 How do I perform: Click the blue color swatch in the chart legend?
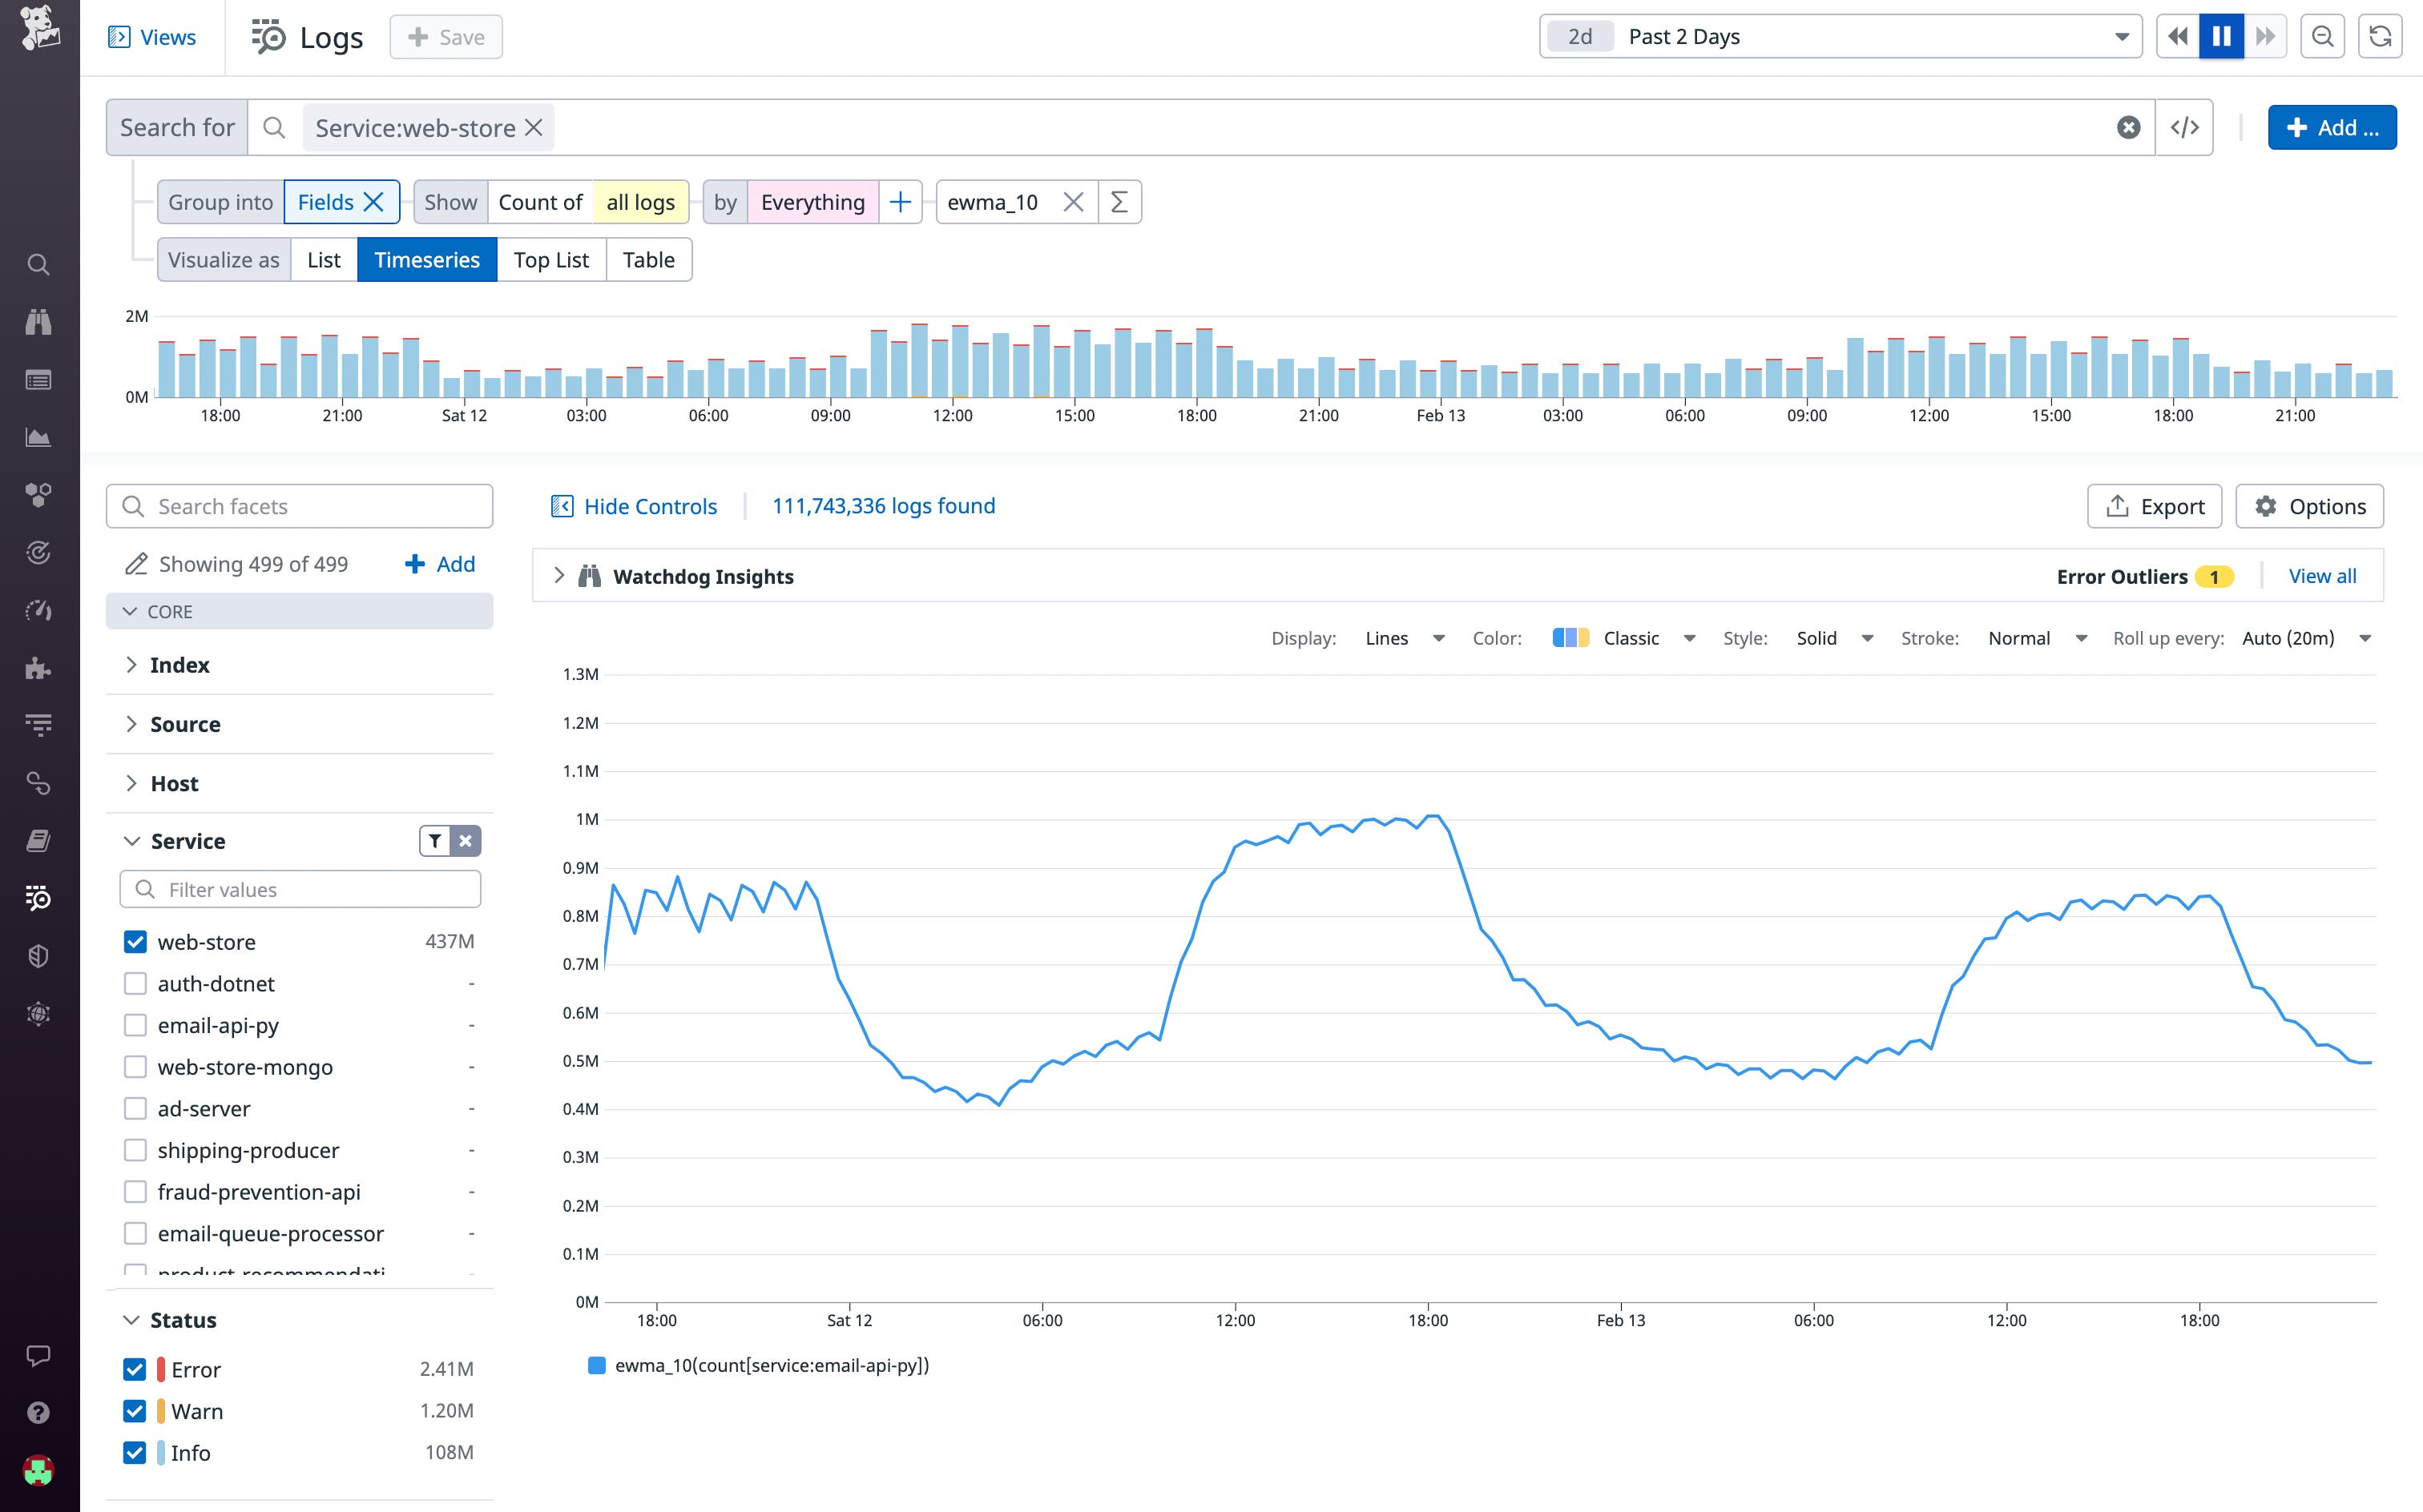(597, 1364)
